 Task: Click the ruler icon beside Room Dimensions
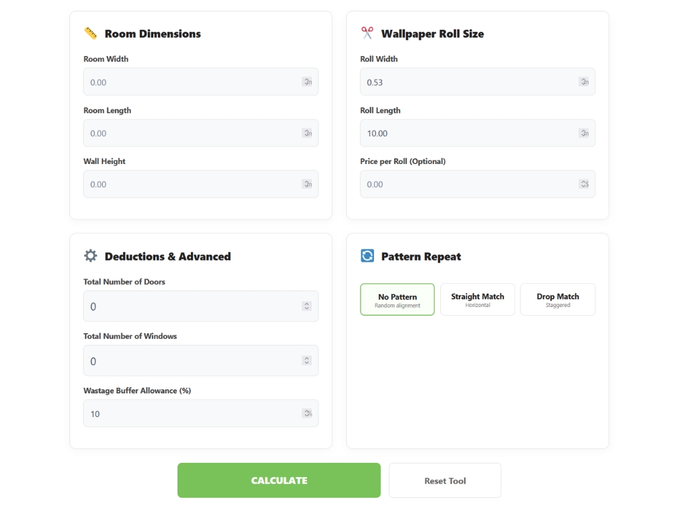[90, 32]
